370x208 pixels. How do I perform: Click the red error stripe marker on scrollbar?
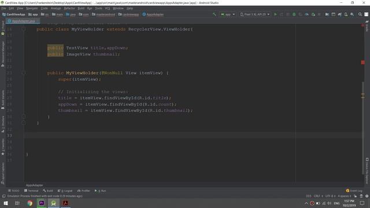coord(363,62)
